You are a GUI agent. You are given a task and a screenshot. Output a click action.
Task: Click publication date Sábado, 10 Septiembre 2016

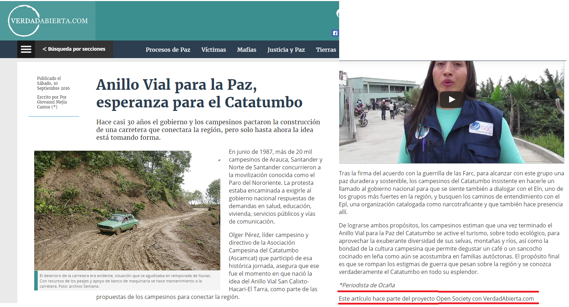(53, 86)
